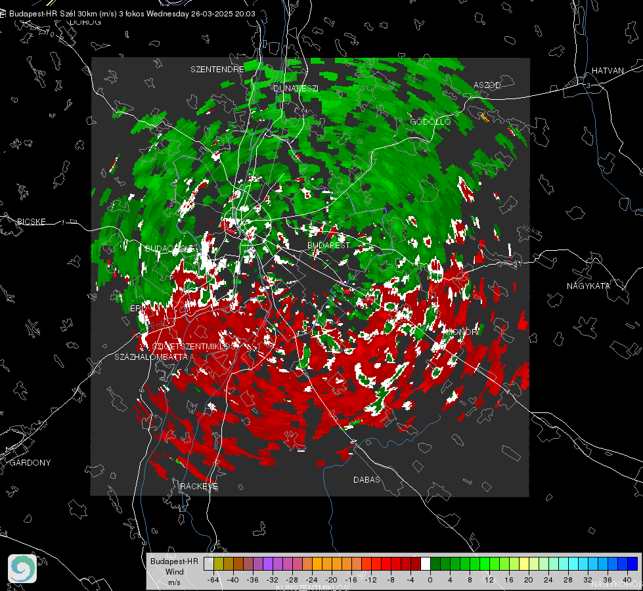Click the SZÁZHALOMBATTA town label
Screen dimensions: 643x591
(151, 357)
